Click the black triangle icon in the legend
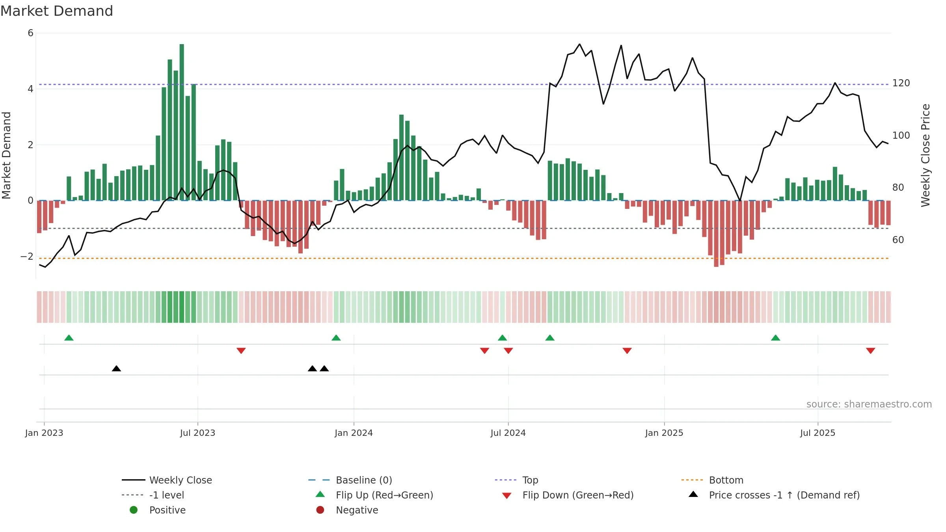The image size is (946, 532). coord(693,494)
